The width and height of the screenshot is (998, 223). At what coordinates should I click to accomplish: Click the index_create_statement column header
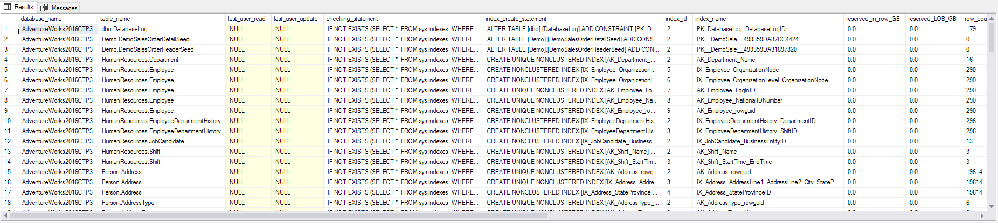pos(573,19)
